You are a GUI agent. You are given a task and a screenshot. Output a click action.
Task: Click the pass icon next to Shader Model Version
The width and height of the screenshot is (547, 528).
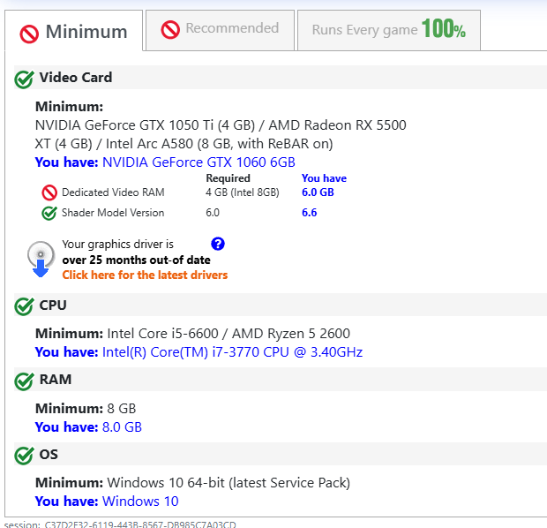[x=49, y=213]
